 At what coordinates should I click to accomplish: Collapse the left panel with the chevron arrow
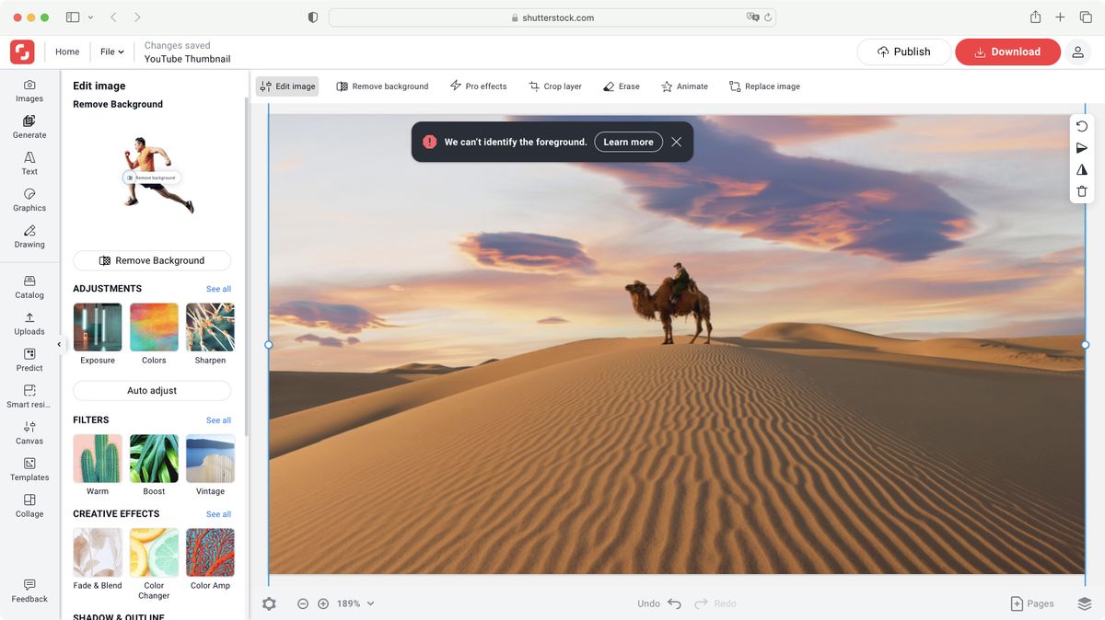point(58,343)
